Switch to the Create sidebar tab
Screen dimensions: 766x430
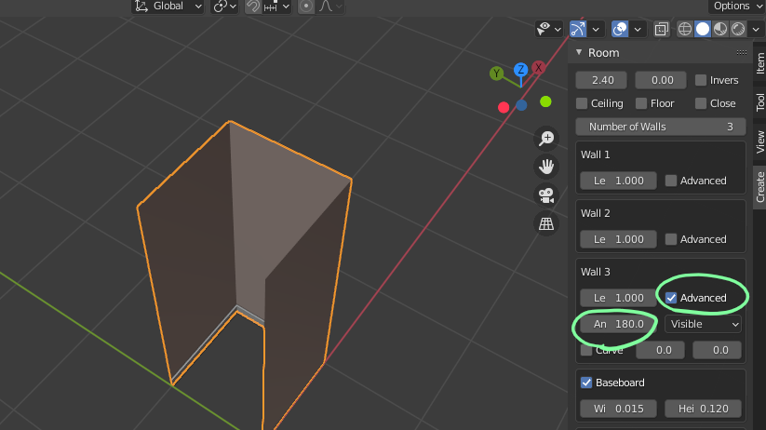[759, 188]
